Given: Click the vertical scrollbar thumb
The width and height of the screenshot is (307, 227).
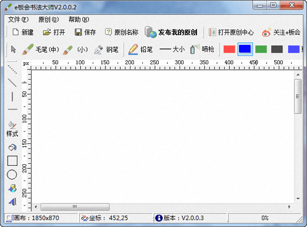Looking at the screenshot, I should tap(298, 96).
